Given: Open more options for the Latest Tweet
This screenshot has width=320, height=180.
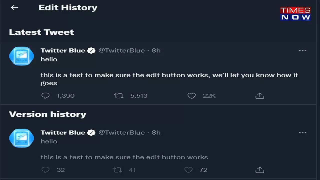Looking at the screenshot, I should 303,50.
